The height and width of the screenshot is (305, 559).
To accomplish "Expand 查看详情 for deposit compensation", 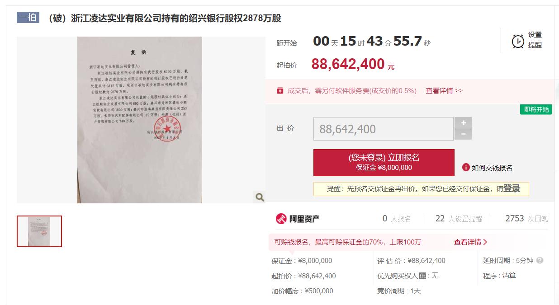I will coord(471,242).
